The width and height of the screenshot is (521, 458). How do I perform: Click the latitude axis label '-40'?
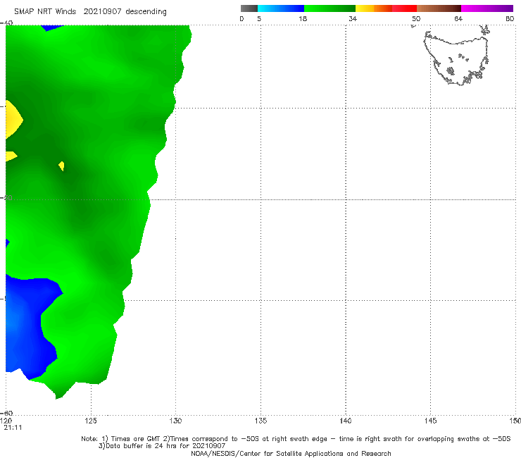tap(7, 23)
